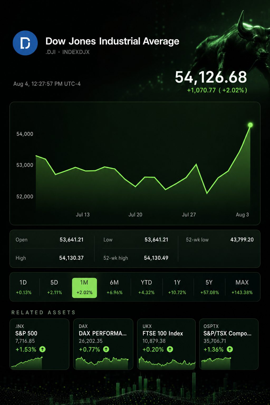The height and width of the screenshot is (405, 270).
Task: Click the S&P/TSX price 35,706.71
Action: pyautogui.click(x=215, y=341)
